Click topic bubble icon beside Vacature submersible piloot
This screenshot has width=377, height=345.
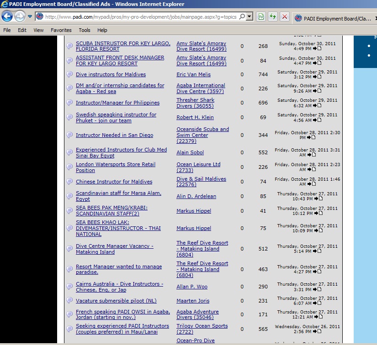pos(69,300)
